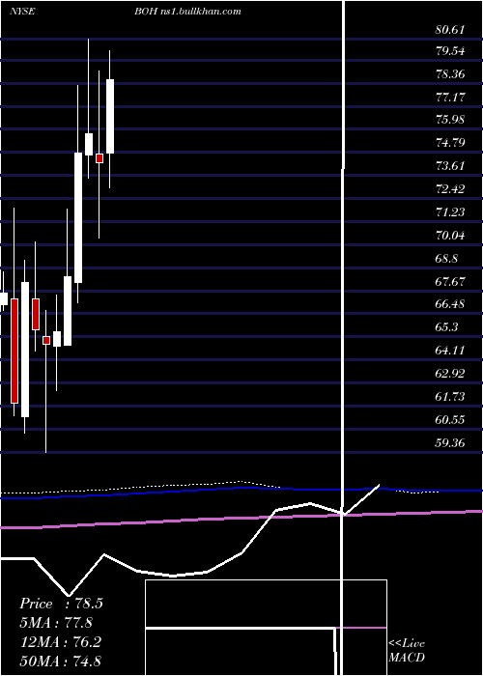Click the 78.36 price axis label

click(x=450, y=74)
